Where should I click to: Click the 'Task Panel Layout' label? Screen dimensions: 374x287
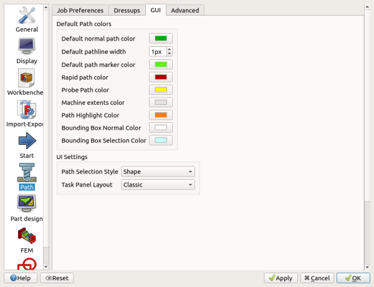(87, 185)
